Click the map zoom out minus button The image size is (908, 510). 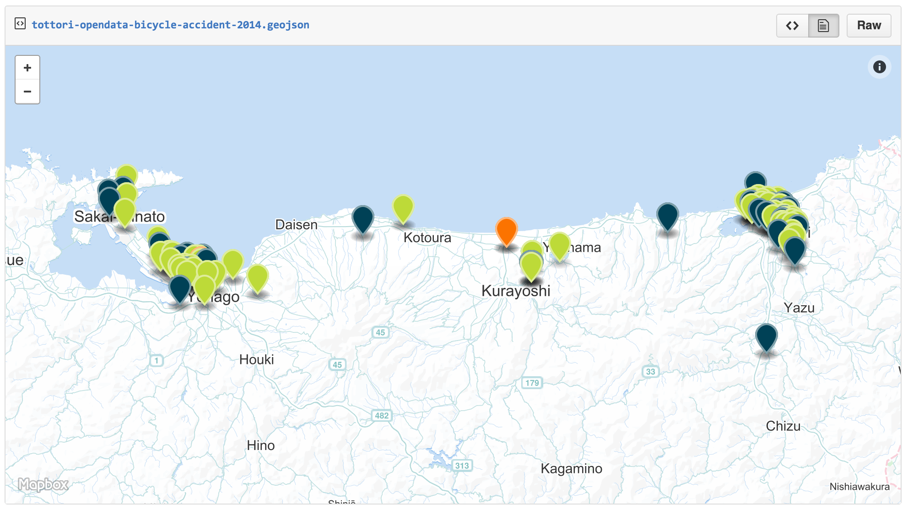27,92
